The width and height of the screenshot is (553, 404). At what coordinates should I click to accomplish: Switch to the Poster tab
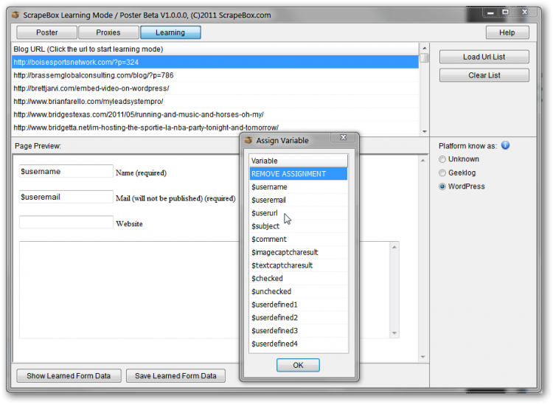coord(46,32)
